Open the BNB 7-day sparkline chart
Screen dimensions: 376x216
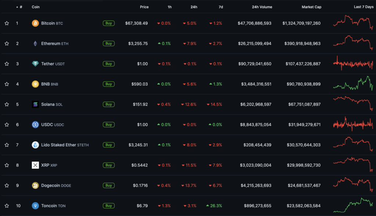click(x=353, y=84)
